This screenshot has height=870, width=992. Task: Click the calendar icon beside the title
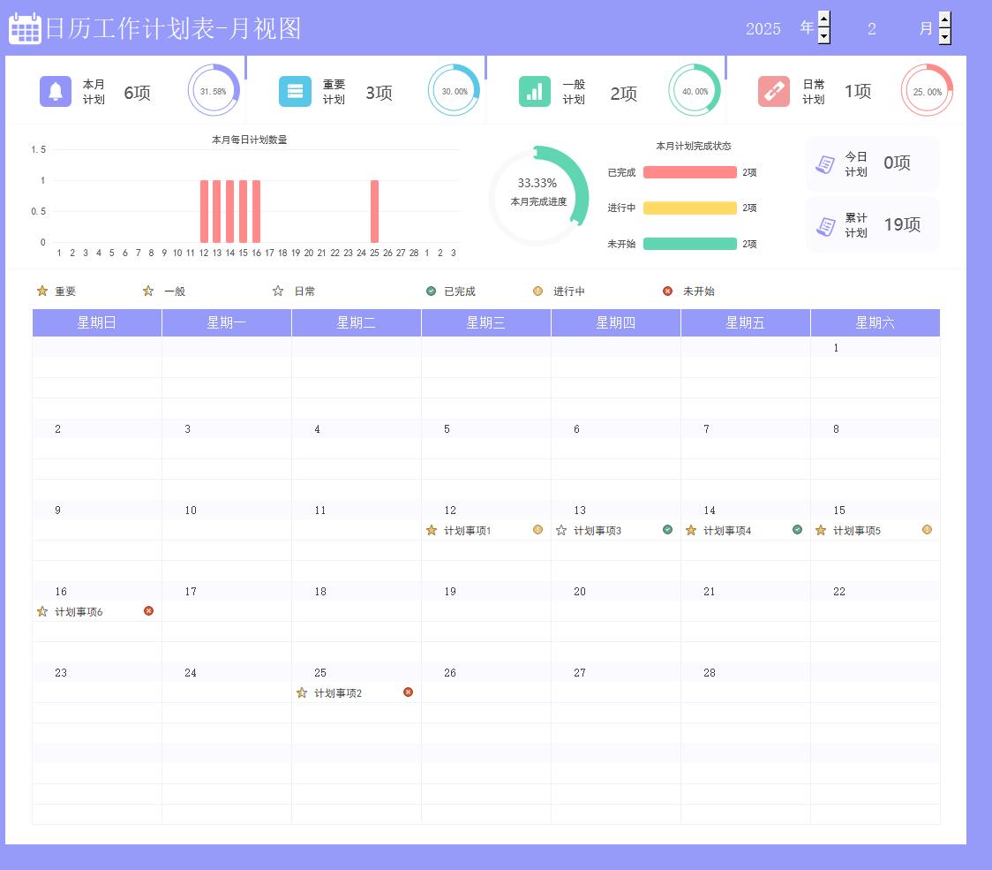pyautogui.click(x=25, y=28)
